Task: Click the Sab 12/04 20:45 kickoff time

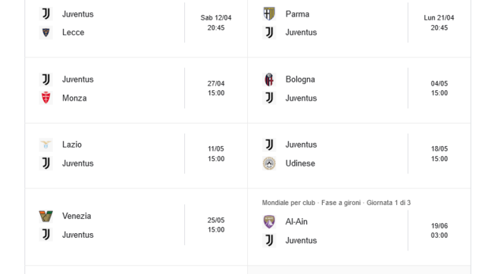Action: (216, 23)
